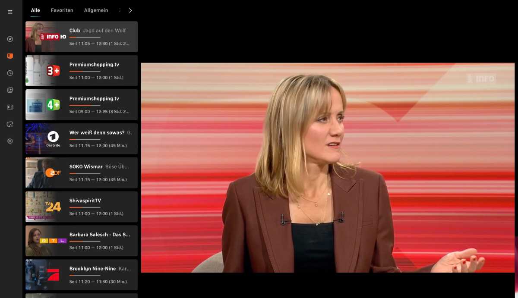Select the 'Barbara Salesch - Das S...' title
The width and height of the screenshot is (518, 298).
click(100, 235)
